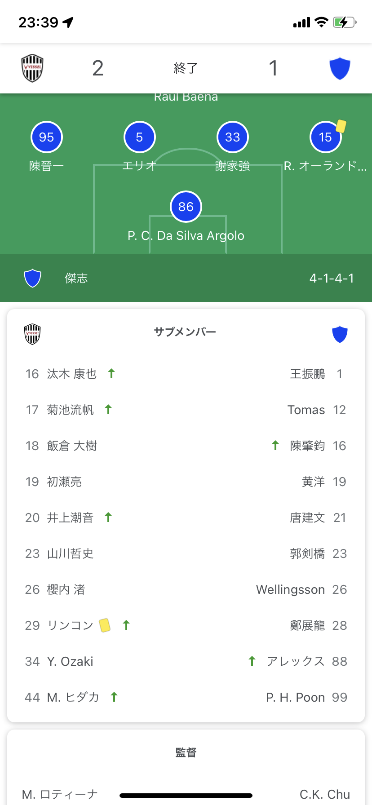372x805 pixels.
Task: Tap player number 15 with yellow card
Action: click(326, 137)
